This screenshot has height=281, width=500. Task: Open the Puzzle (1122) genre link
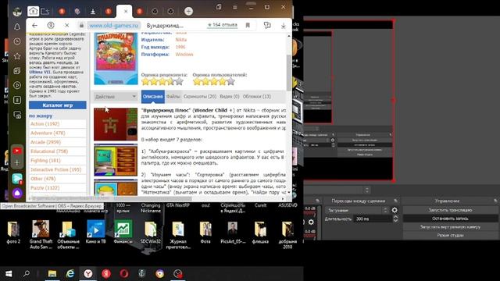[x=45, y=188]
